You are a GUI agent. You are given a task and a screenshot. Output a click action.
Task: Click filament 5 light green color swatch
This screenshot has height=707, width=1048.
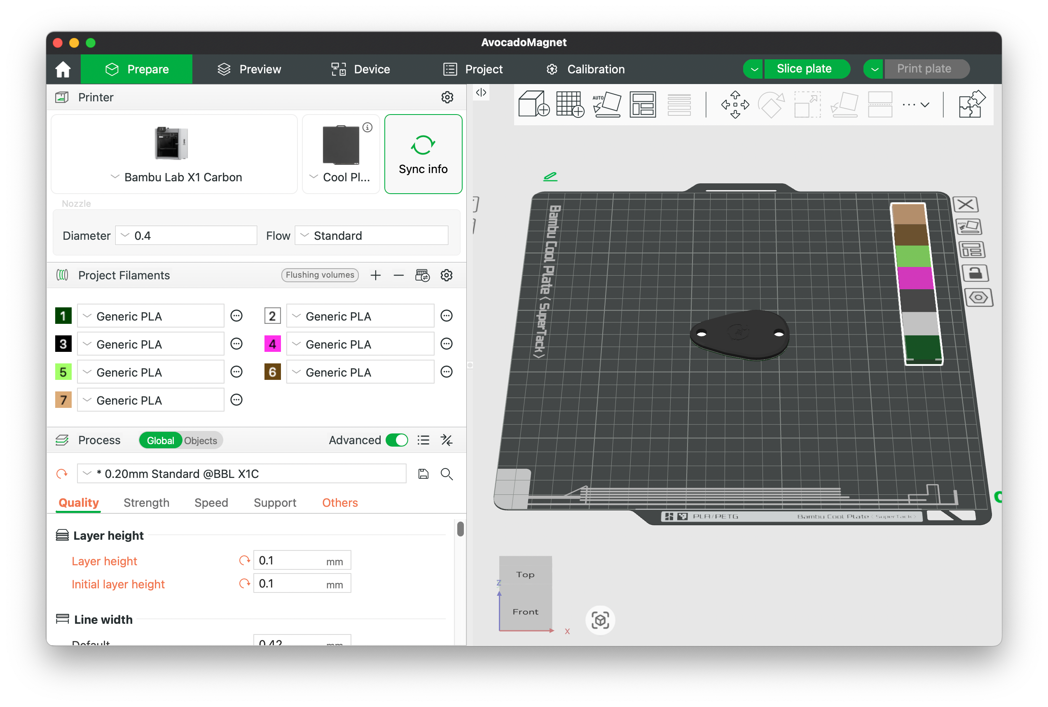coord(63,372)
